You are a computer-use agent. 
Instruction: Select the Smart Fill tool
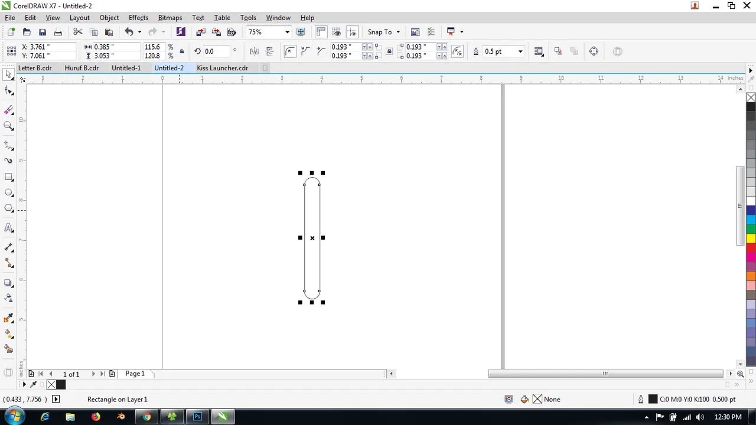pos(9,349)
